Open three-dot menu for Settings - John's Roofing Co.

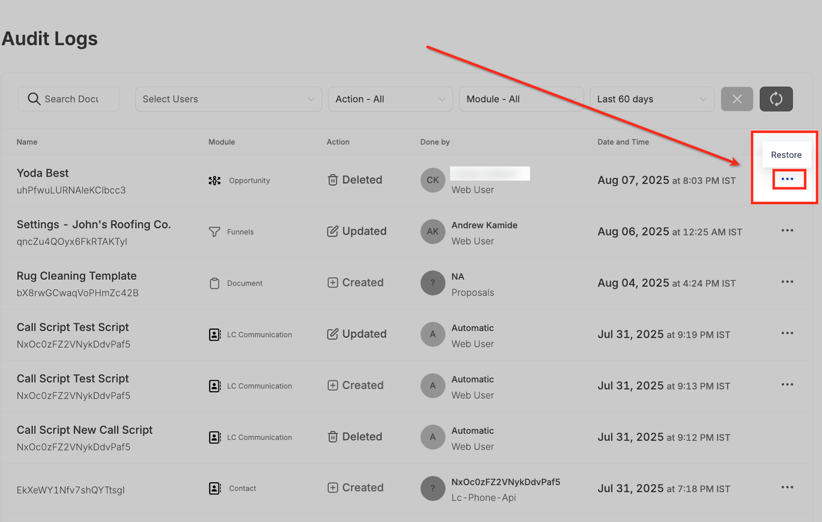[787, 231]
